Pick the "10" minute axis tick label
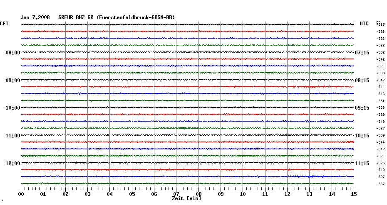The width and height of the screenshot is (387, 205). point(243,194)
